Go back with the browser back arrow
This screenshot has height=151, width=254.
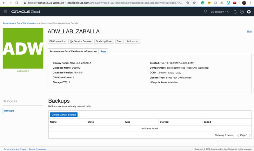point(4,3)
